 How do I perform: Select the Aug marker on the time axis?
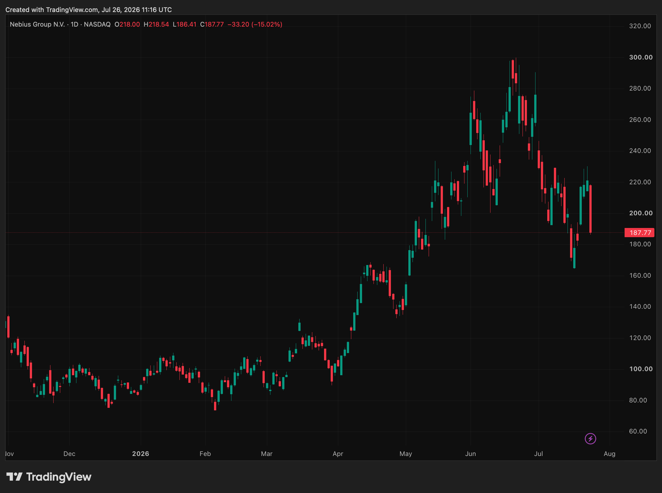(x=610, y=454)
